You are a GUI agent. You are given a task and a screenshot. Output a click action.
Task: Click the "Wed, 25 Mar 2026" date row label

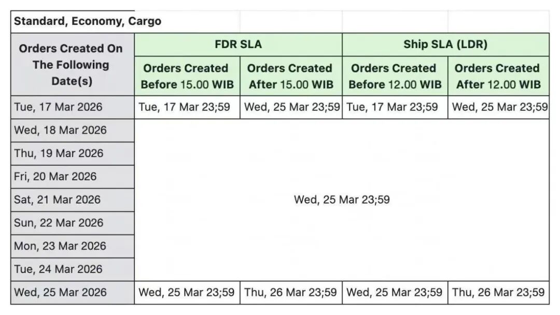60,292
